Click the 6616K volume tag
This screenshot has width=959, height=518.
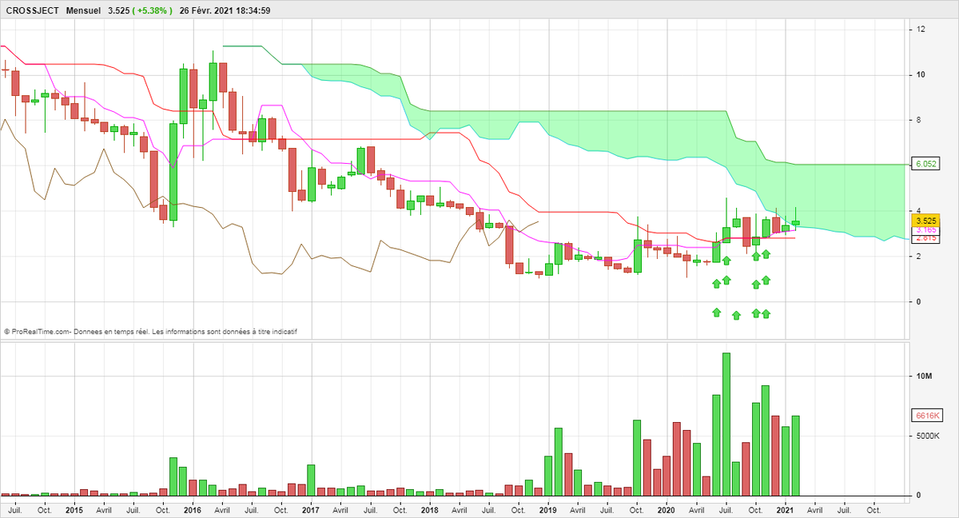pos(927,416)
